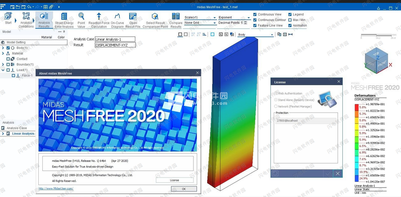The height and width of the screenshot is (197, 401).
Task: Click the License button in About dialog
Action: [174, 180]
